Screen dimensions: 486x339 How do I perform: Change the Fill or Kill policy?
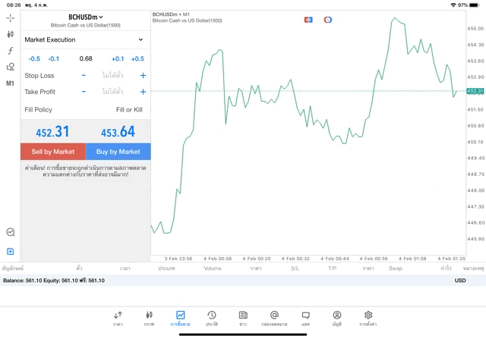pos(129,110)
